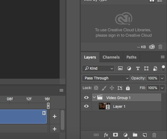Lock image pixels with brush icon
167x139 pixels.
click(x=104, y=88)
